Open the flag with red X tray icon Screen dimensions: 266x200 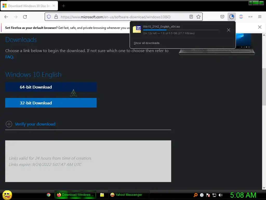tap(208, 195)
